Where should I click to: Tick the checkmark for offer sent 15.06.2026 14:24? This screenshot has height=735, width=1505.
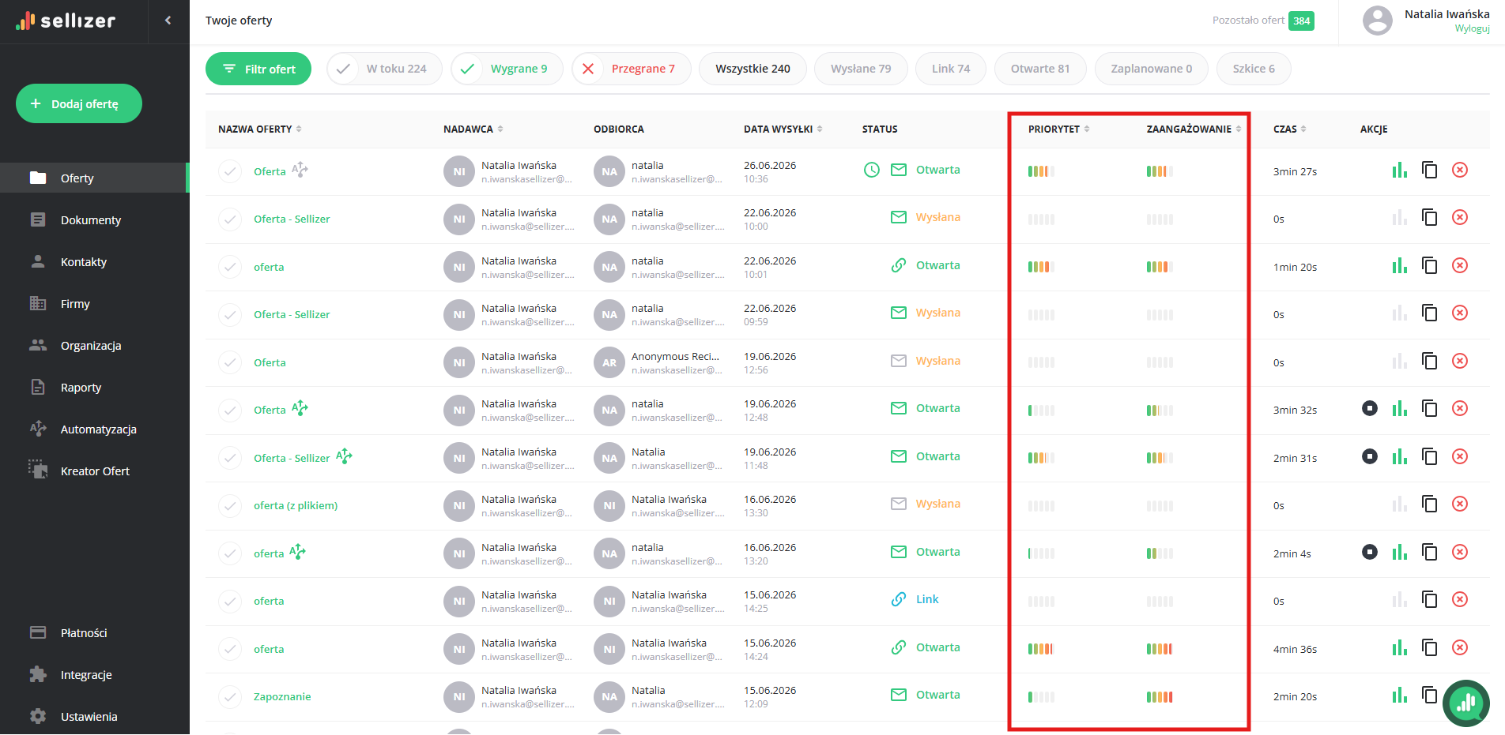[230, 649]
